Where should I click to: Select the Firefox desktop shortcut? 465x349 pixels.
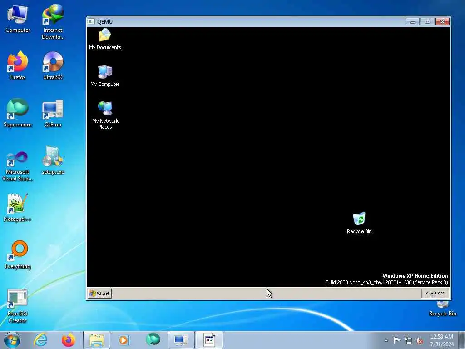(x=18, y=65)
